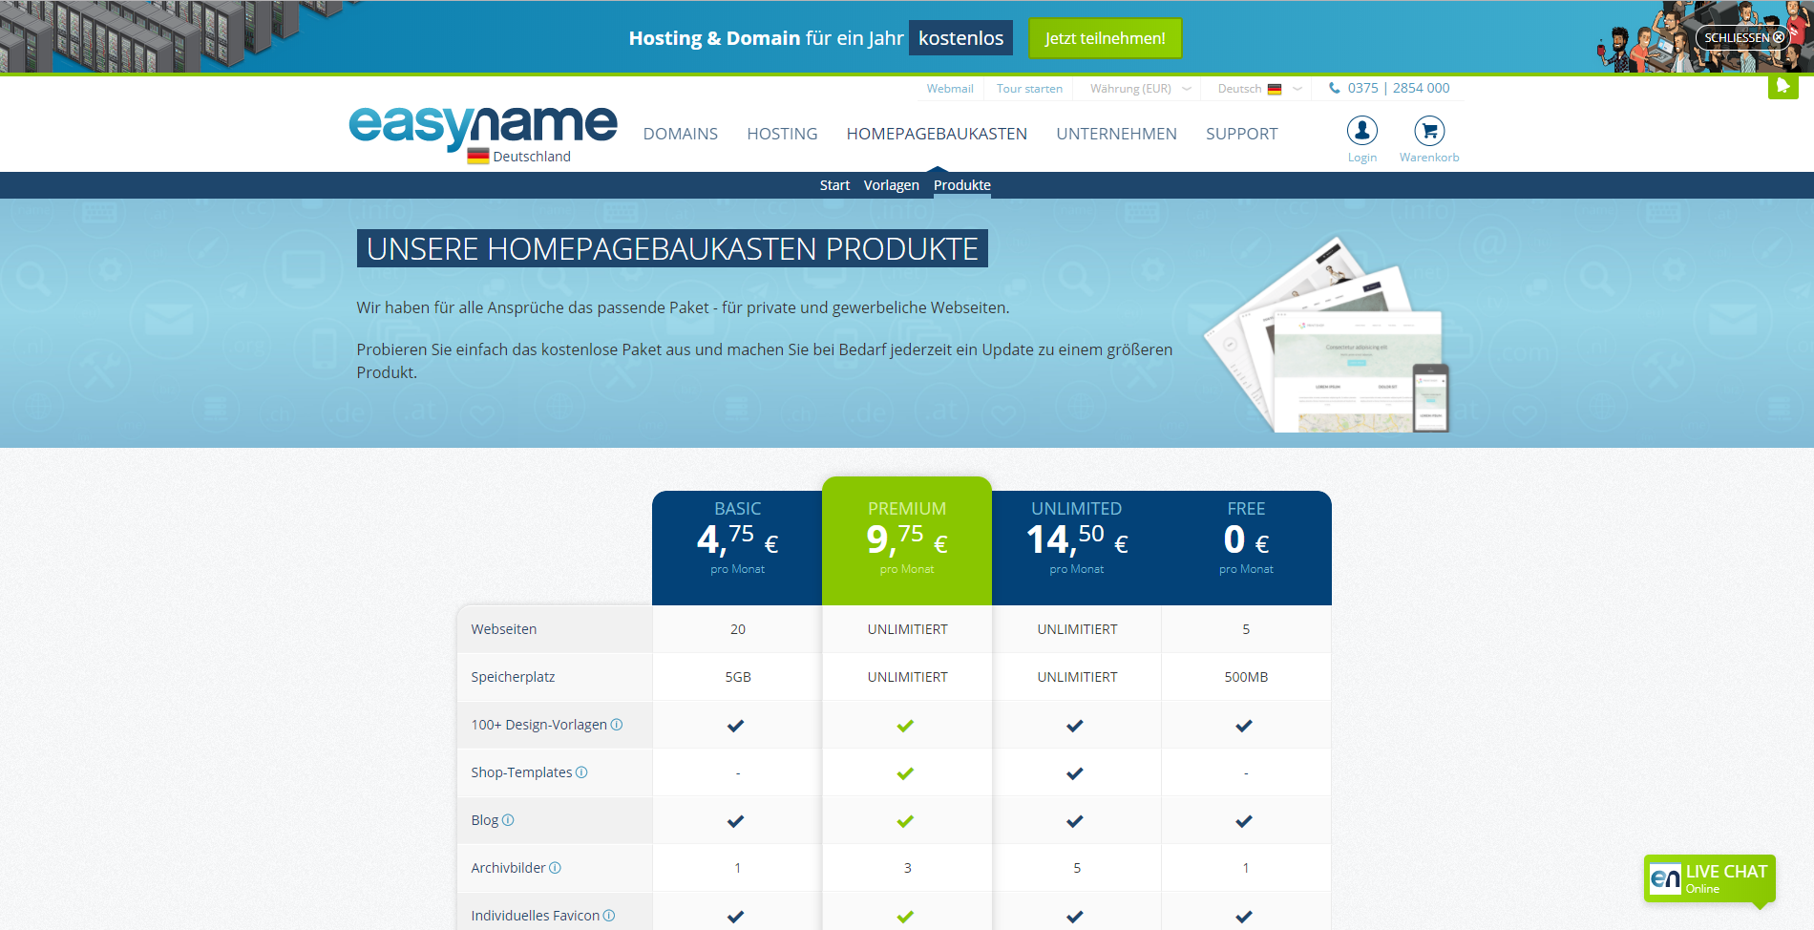Screen dimensions: 1814x930
Task: Open the HOMEPAGEBAUKASTEN menu
Action: 937,134
